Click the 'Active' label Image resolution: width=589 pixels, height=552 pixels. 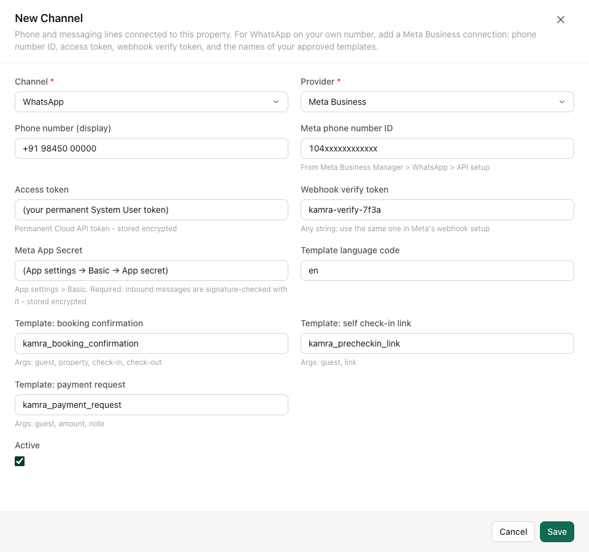click(28, 445)
